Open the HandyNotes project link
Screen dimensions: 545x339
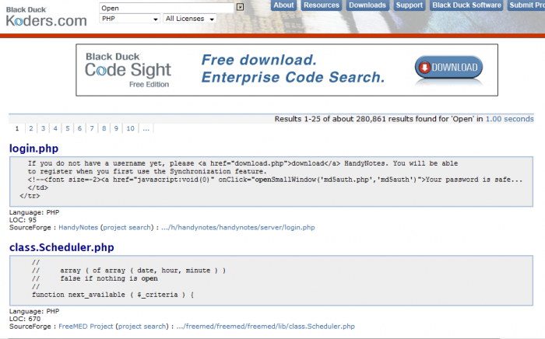click(x=78, y=228)
